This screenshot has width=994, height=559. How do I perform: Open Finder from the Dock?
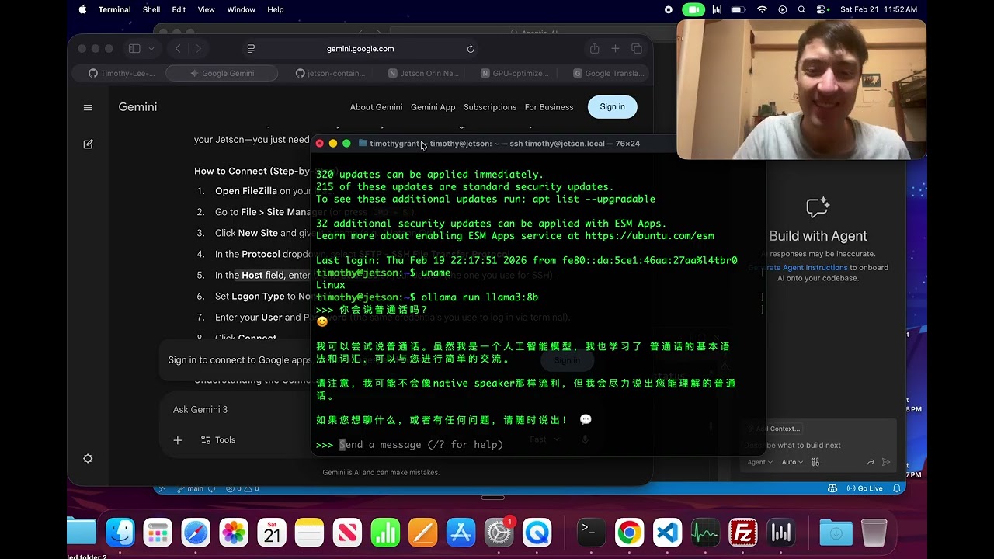(120, 533)
